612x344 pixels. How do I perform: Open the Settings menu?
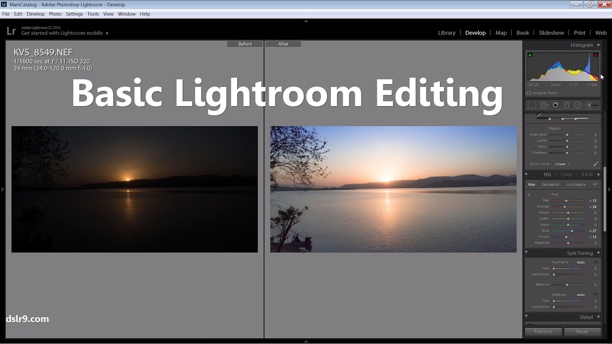pos(74,14)
